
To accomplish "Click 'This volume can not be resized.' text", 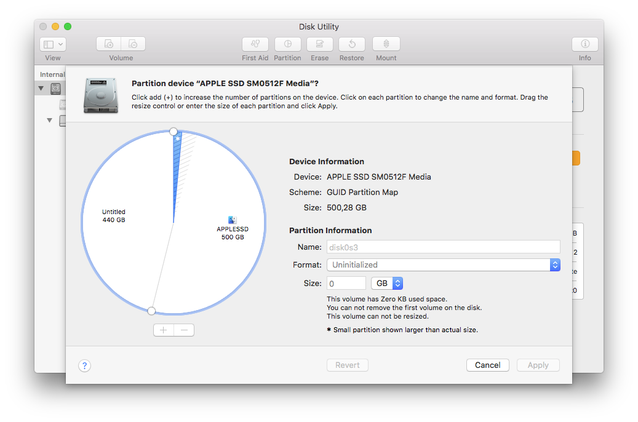I will pyautogui.click(x=378, y=316).
